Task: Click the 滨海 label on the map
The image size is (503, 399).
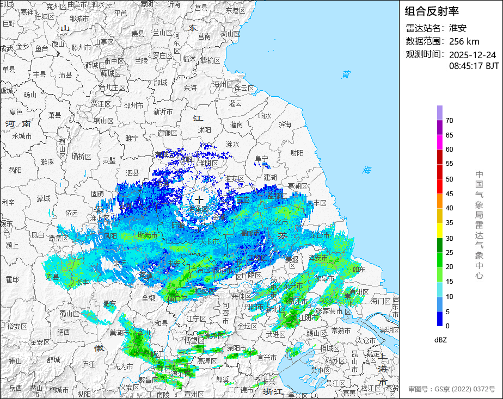Action: [x=285, y=124]
